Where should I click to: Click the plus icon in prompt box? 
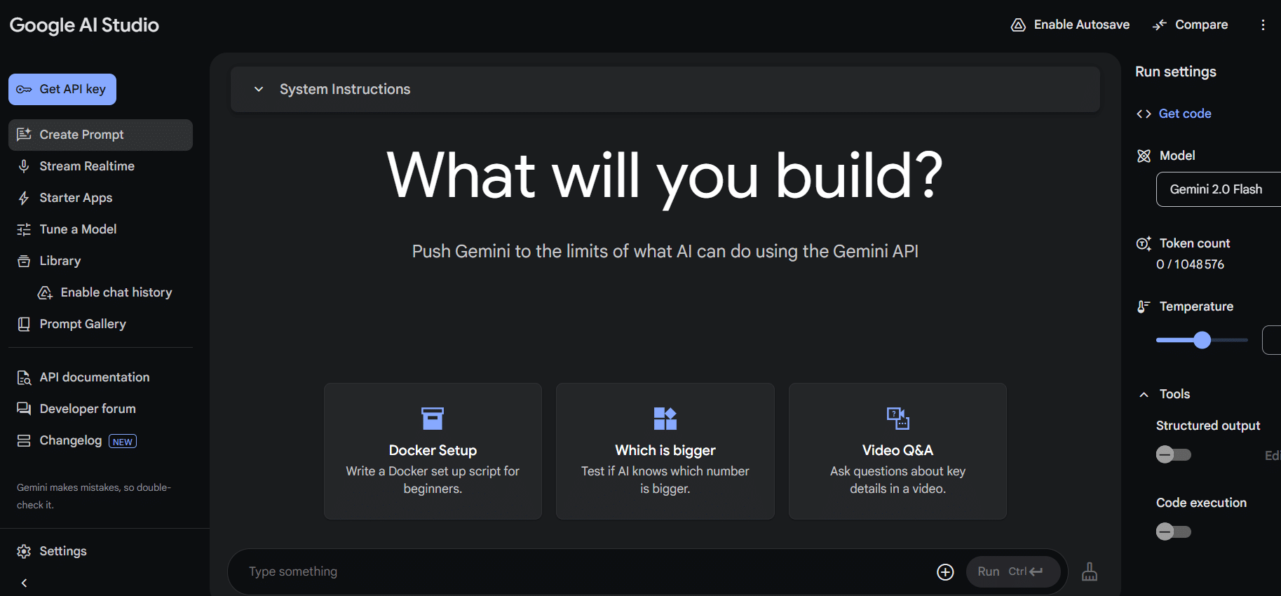pyautogui.click(x=945, y=572)
